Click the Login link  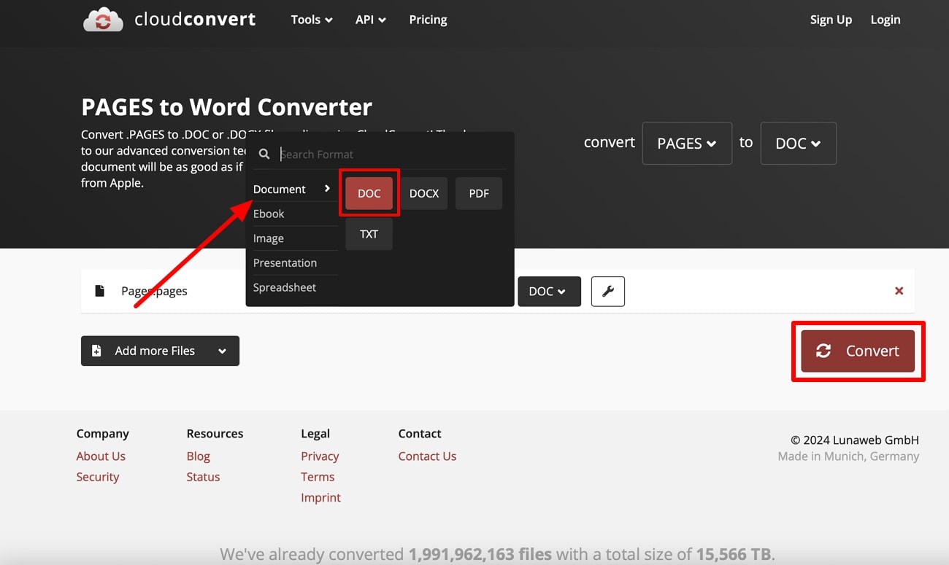885,20
